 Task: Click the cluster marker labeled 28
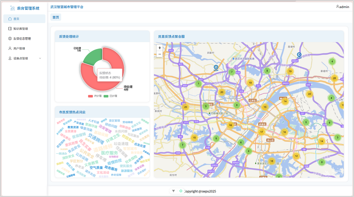334,78
